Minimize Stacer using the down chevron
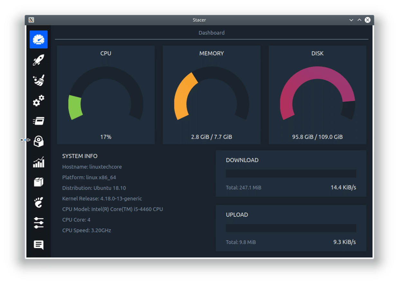 pos(351,20)
